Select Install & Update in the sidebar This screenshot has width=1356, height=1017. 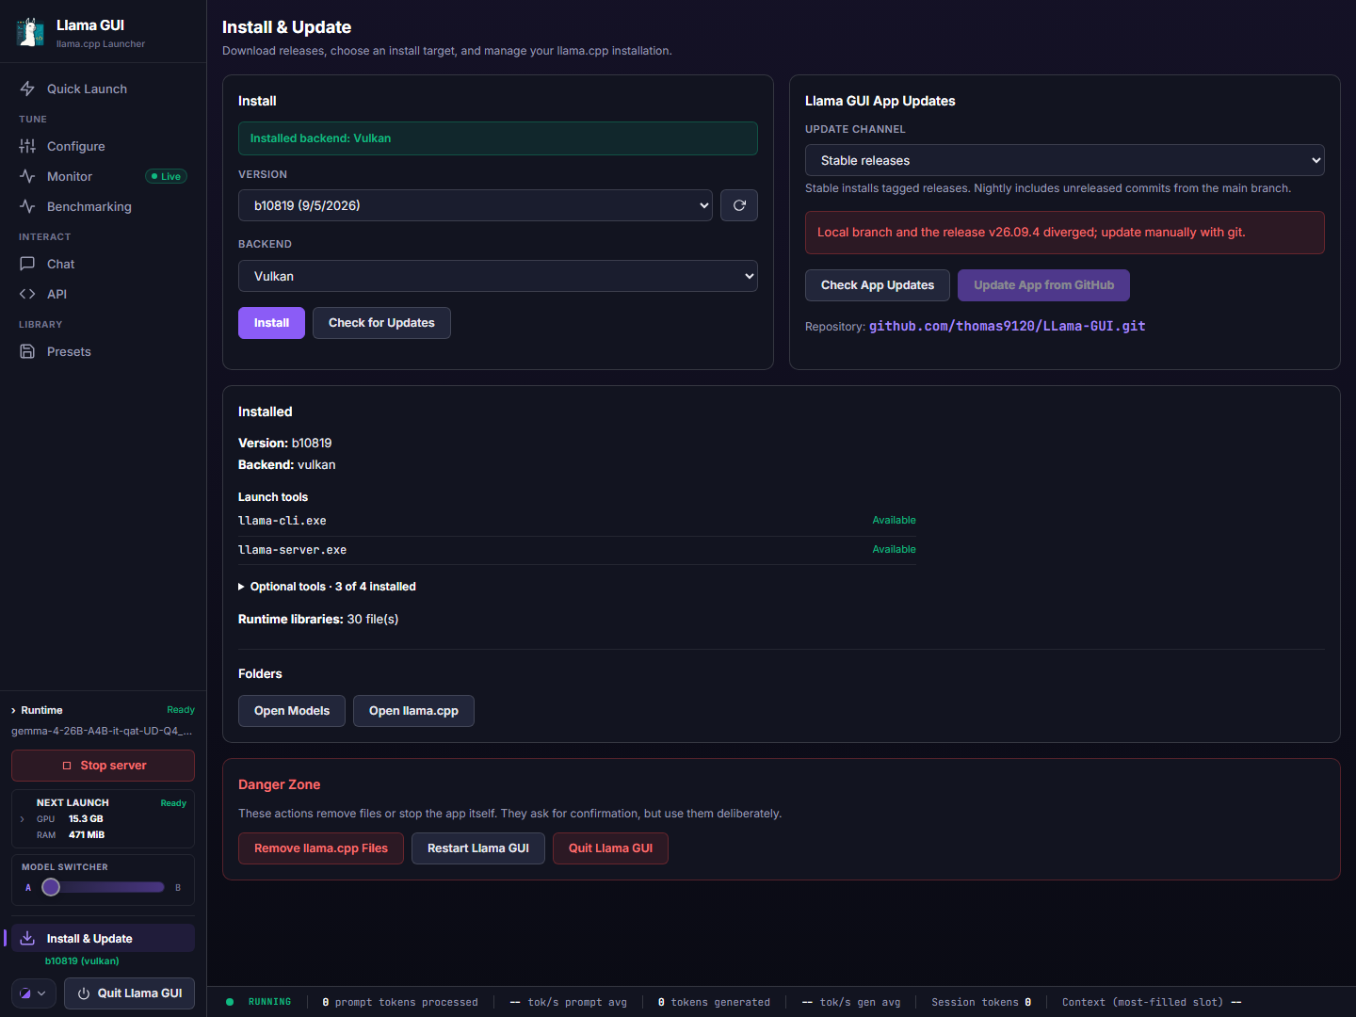point(104,939)
